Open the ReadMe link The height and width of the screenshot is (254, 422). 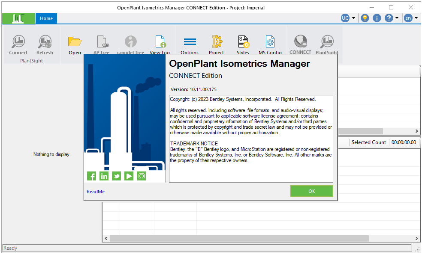pos(96,192)
